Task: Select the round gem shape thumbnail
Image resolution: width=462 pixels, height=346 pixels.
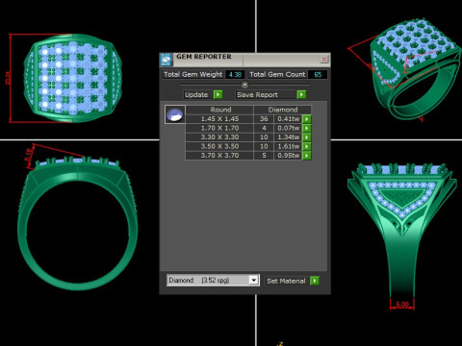Action: (x=174, y=114)
